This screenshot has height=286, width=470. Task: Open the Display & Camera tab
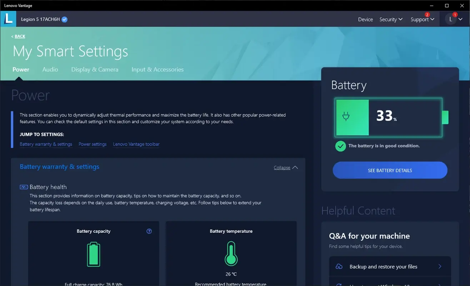pyautogui.click(x=95, y=69)
